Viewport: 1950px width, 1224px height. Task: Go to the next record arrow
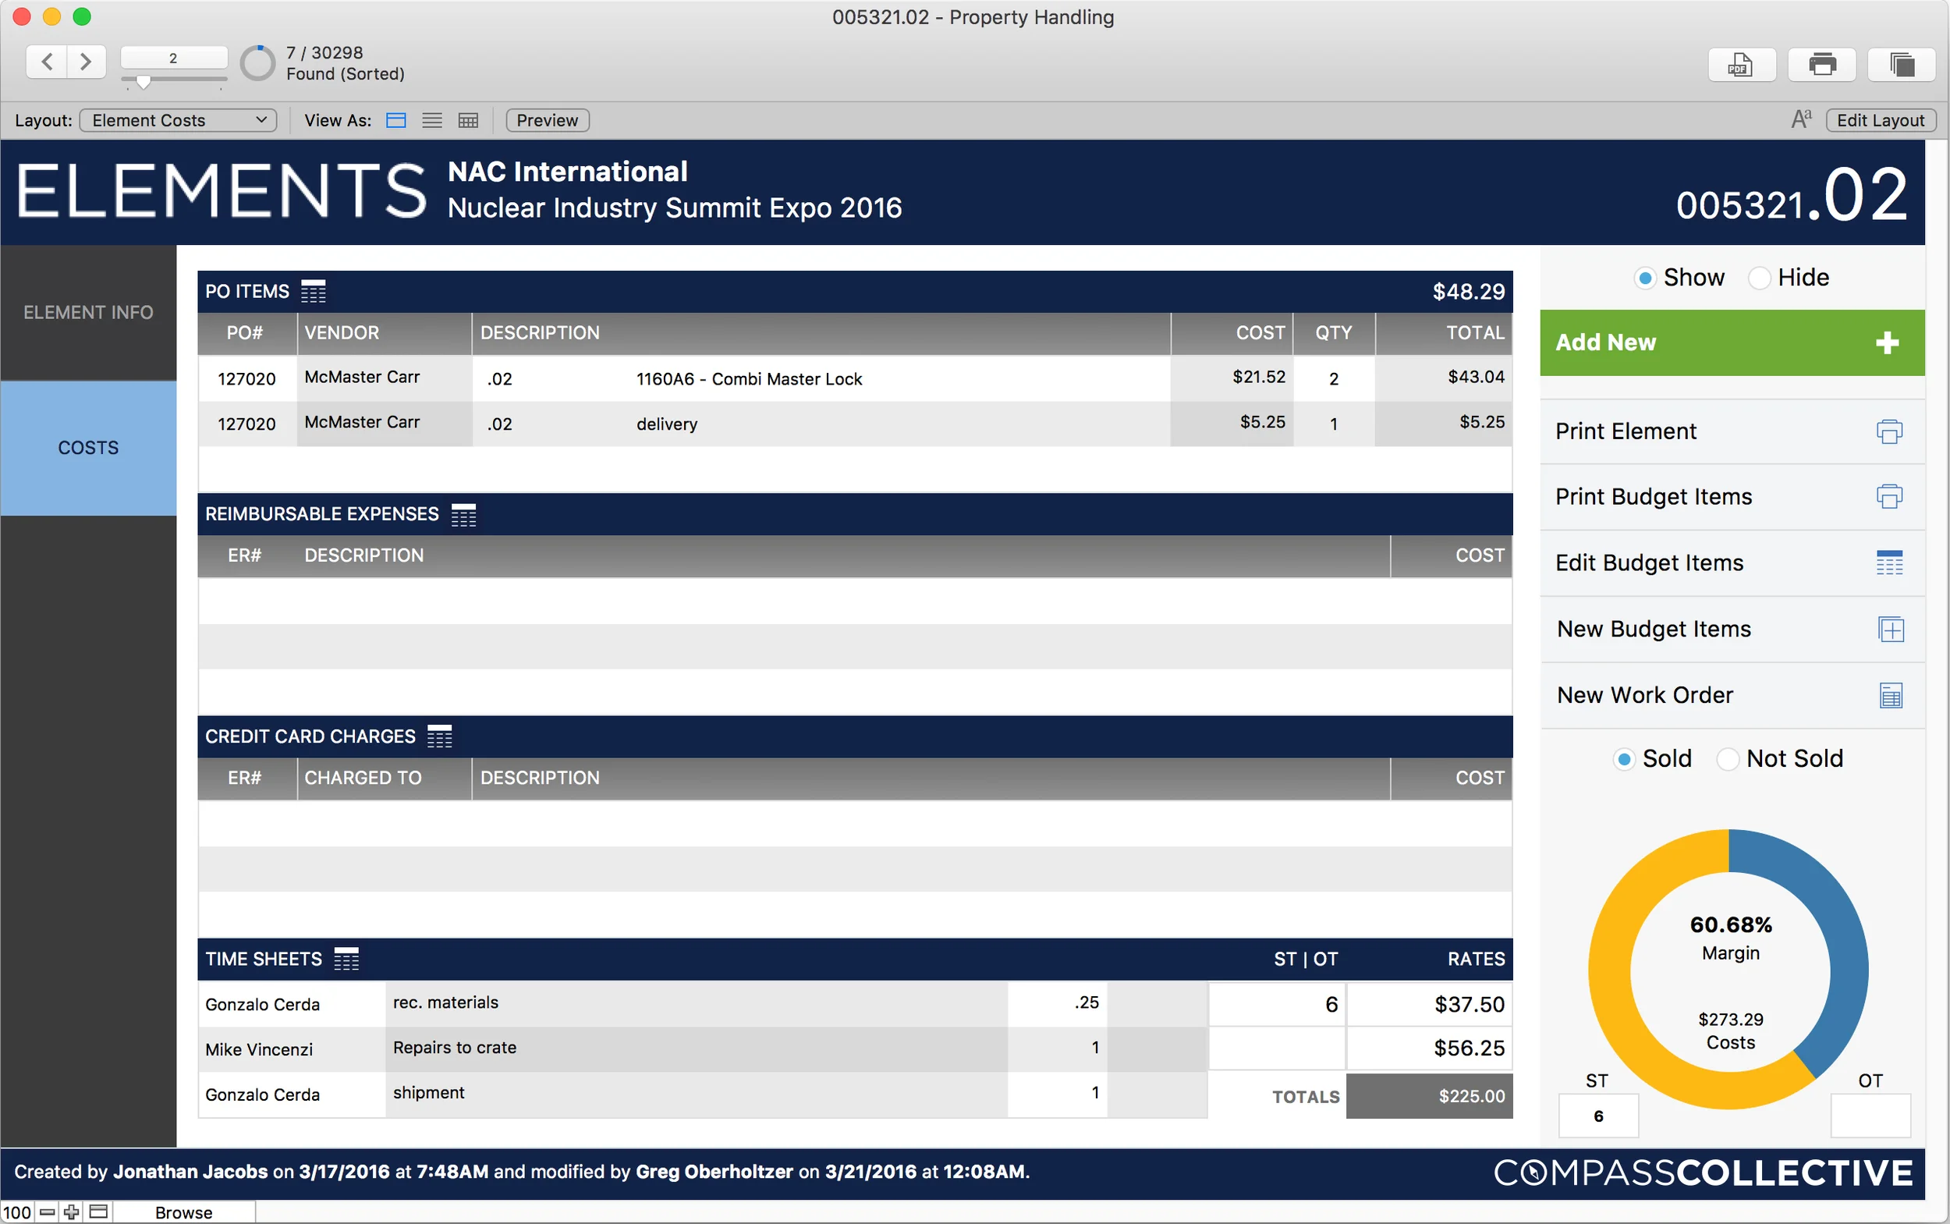(86, 62)
